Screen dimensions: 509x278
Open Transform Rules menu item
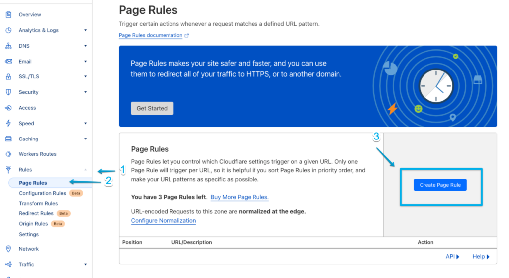tap(38, 203)
